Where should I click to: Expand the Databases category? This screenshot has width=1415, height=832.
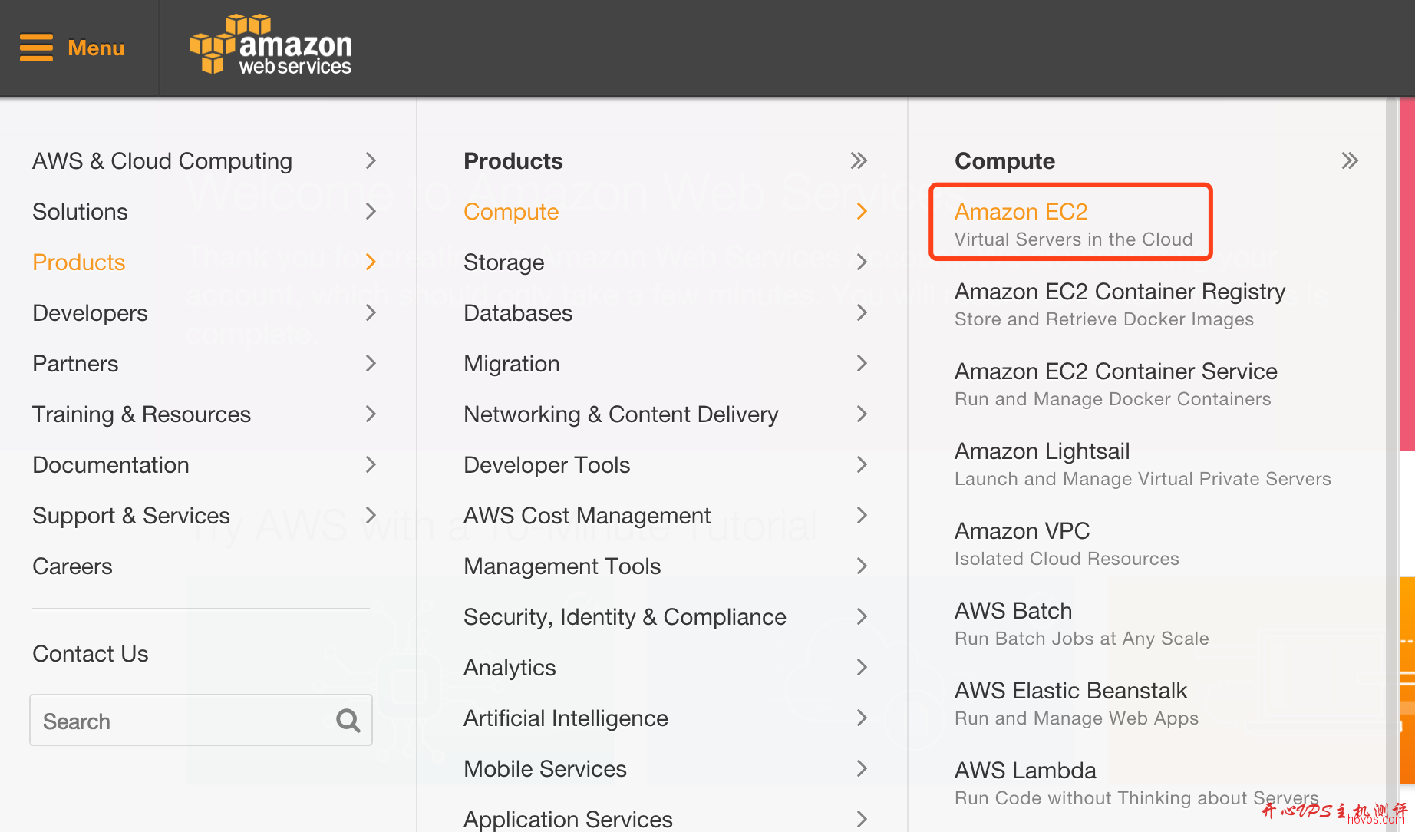coord(518,312)
